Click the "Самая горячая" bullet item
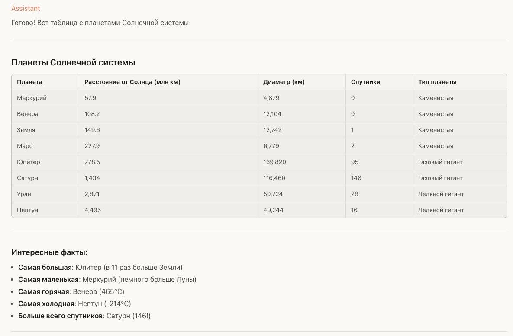The height and width of the screenshot is (336, 513). (x=71, y=291)
